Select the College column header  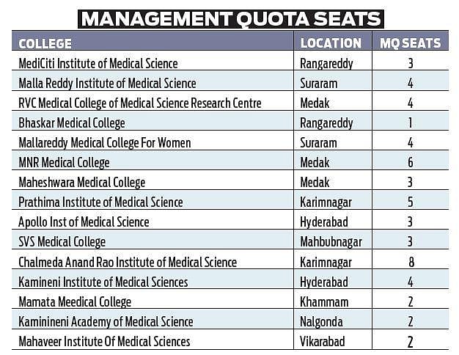coord(45,43)
